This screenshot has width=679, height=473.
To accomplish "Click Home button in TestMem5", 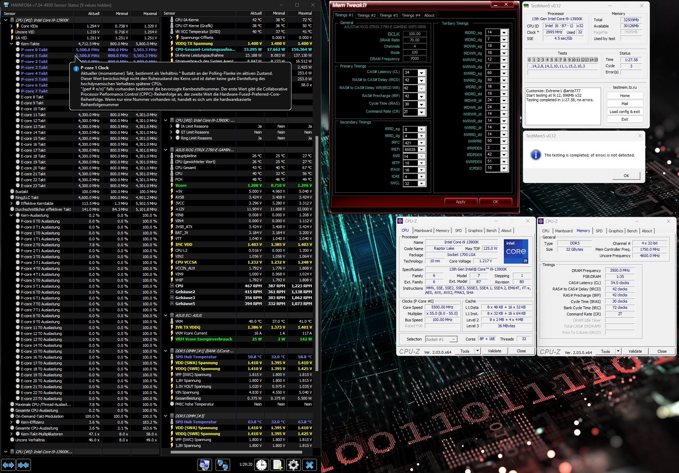I will tap(625, 96).
